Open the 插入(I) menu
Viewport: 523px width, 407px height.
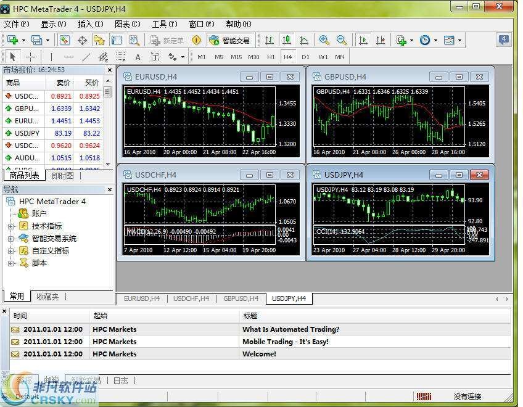[x=91, y=24]
